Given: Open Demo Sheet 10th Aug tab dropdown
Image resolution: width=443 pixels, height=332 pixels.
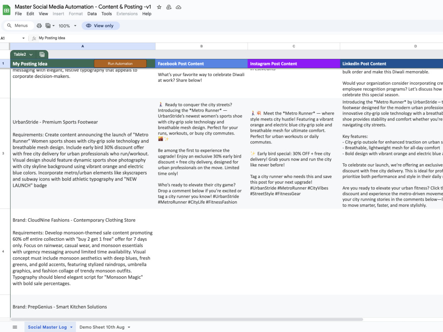Looking at the screenshot, I should [x=129, y=327].
